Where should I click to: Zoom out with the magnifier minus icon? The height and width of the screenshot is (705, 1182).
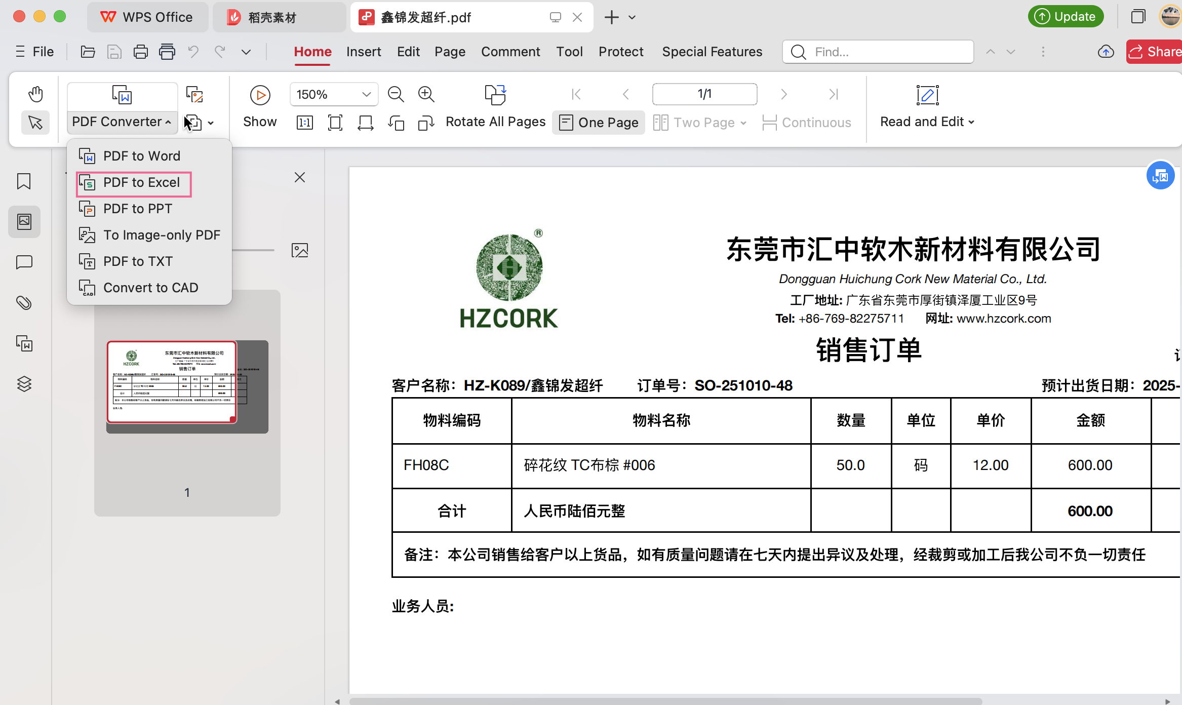pyautogui.click(x=396, y=94)
